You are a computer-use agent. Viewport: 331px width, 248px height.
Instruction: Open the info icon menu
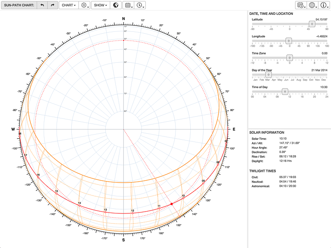325,6
